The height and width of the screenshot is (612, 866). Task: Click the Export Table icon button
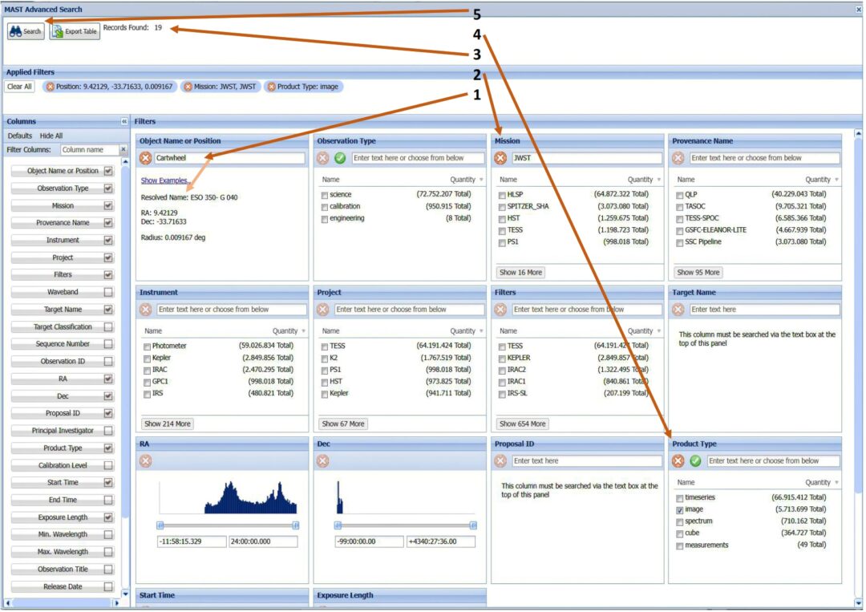(x=75, y=31)
